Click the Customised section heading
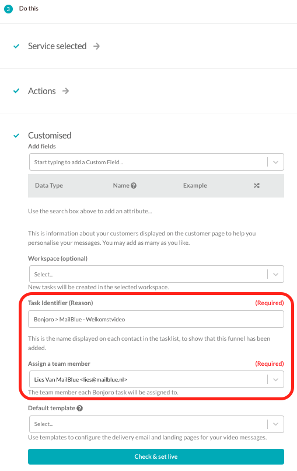 click(x=50, y=136)
